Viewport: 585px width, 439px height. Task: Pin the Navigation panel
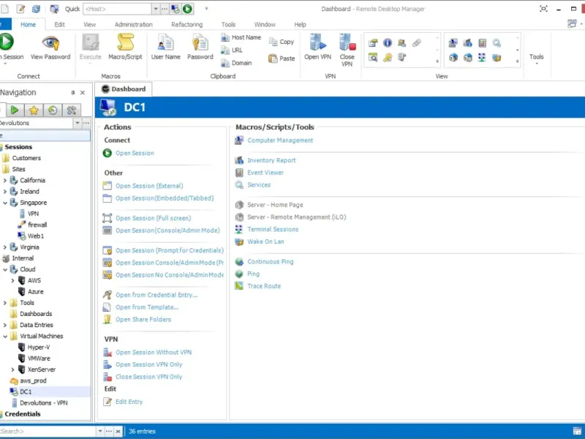click(x=72, y=93)
